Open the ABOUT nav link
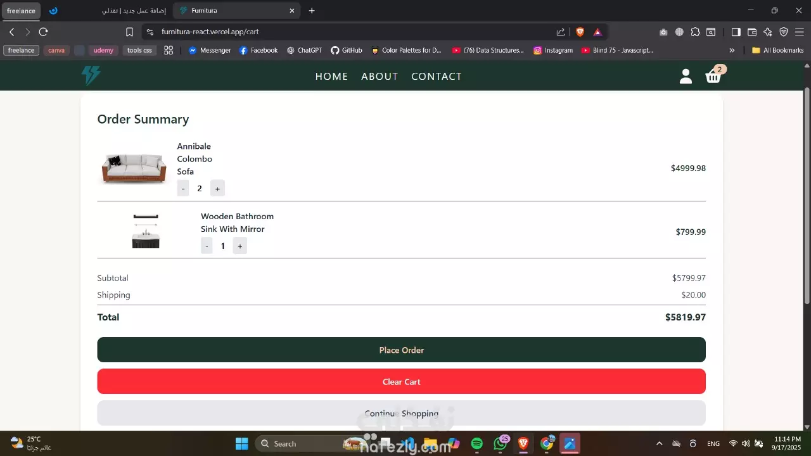 click(x=380, y=76)
